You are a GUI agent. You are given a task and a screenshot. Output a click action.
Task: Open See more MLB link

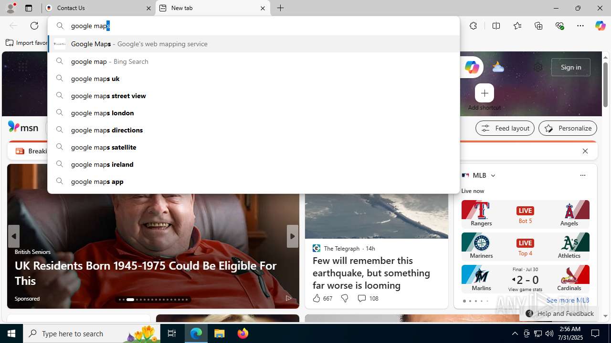point(568,300)
